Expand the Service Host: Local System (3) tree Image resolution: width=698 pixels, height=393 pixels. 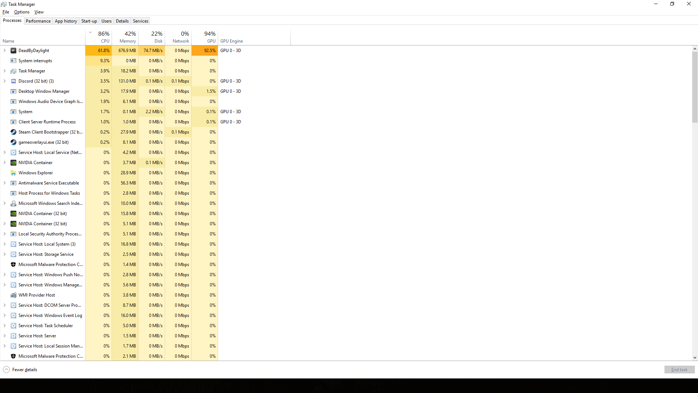[x=5, y=244]
